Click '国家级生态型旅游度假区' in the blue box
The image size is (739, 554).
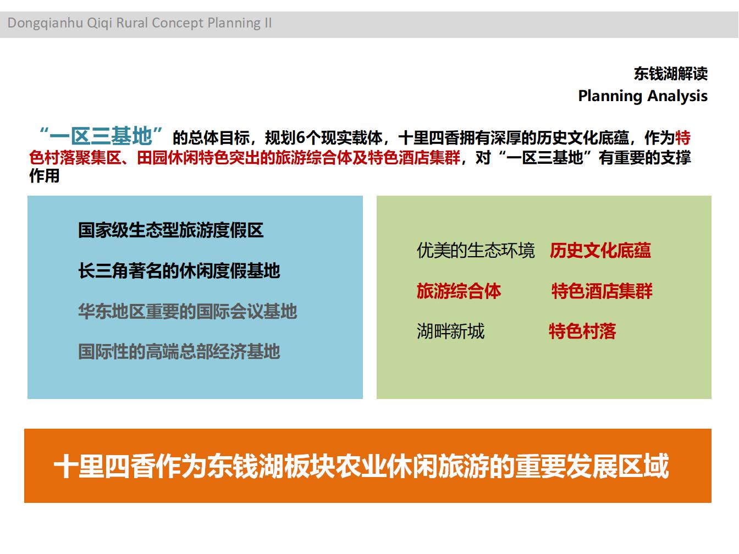(x=171, y=230)
